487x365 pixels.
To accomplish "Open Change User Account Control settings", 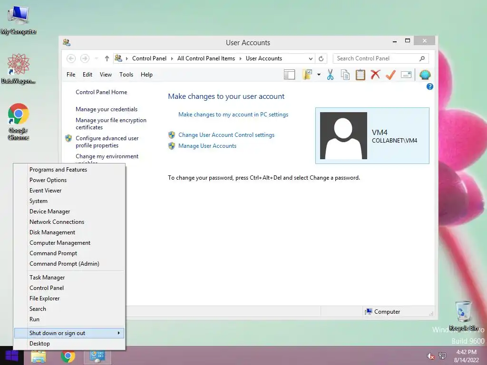I will coord(226,135).
